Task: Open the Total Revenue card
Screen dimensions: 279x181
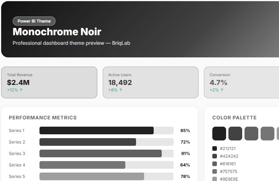Action: (x=49, y=82)
